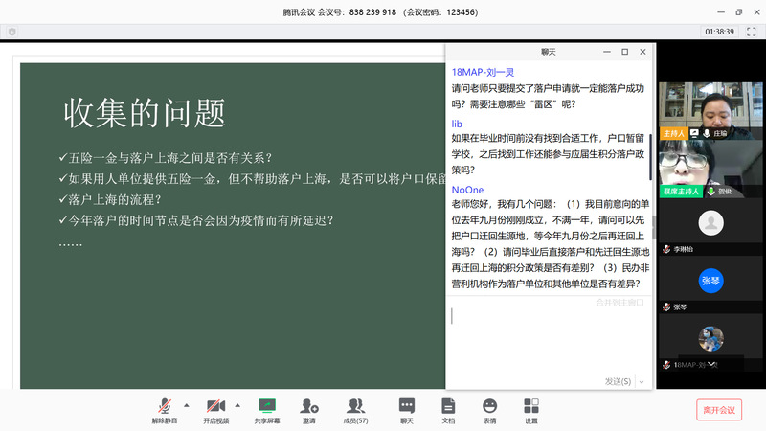Show member list 成员(57)
Viewport: 766px width, 431px height.
click(355, 409)
